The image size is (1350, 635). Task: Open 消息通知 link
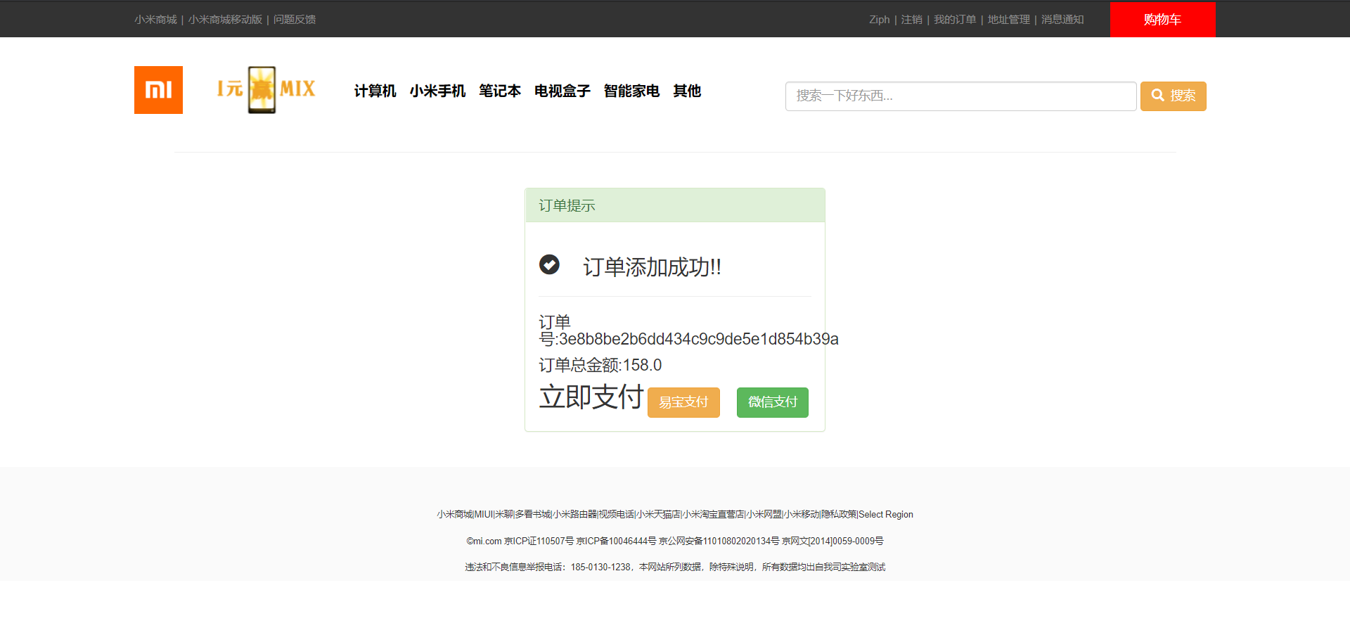(x=1062, y=20)
